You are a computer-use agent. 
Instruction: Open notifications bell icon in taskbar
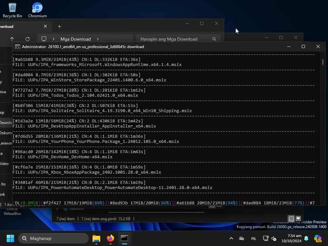click(306, 238)
